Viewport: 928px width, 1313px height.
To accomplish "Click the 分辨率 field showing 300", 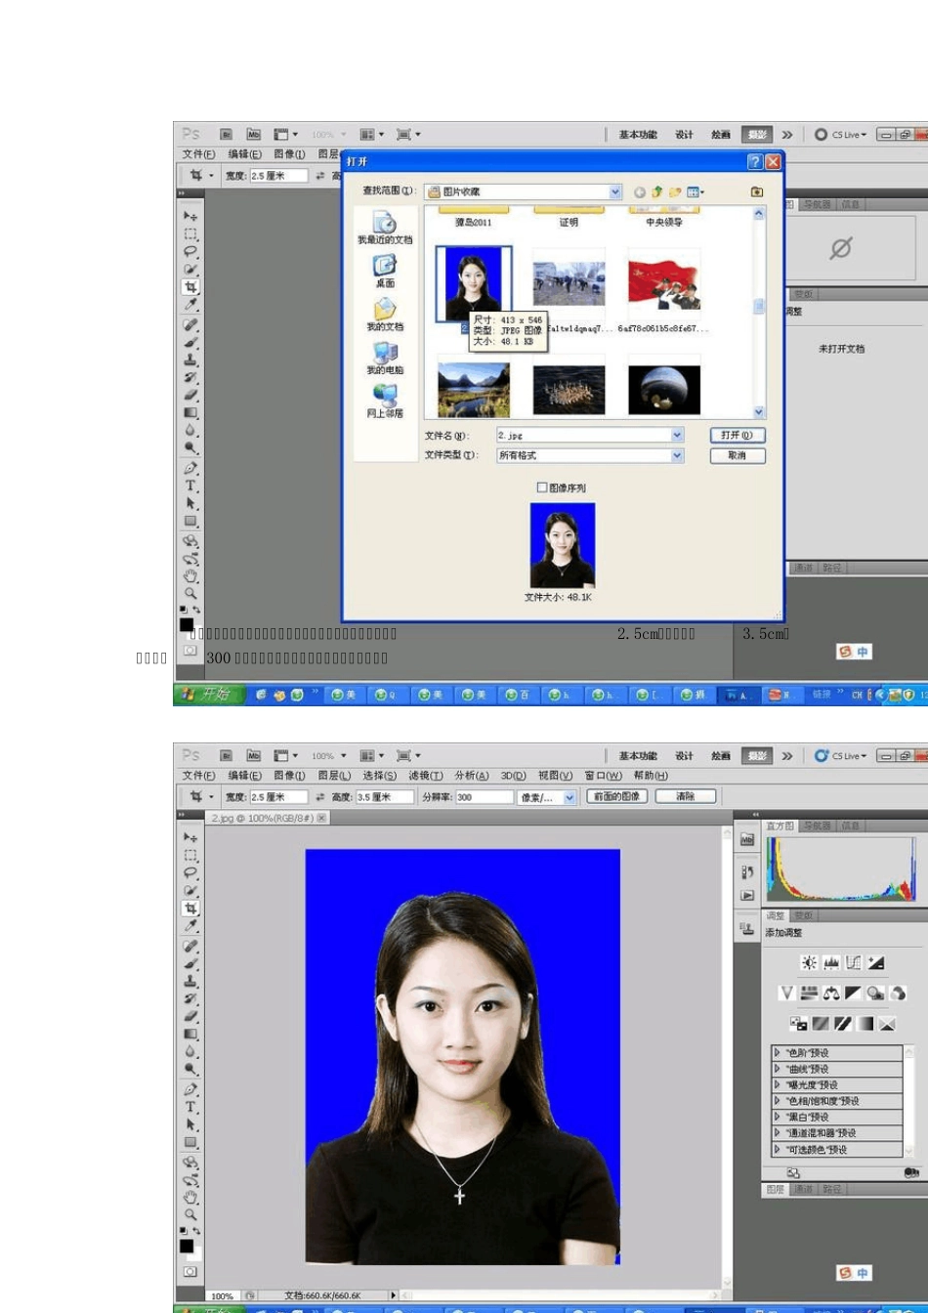I will tap(484, 797).
